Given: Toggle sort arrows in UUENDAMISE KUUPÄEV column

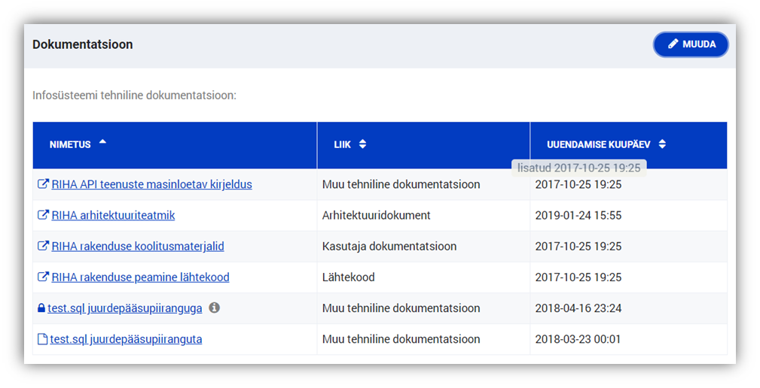Looking at the screenshot, I should (x=662, y=144).
